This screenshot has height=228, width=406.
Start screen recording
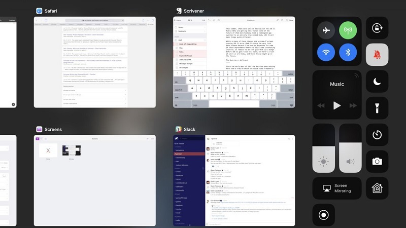[323, 215]
